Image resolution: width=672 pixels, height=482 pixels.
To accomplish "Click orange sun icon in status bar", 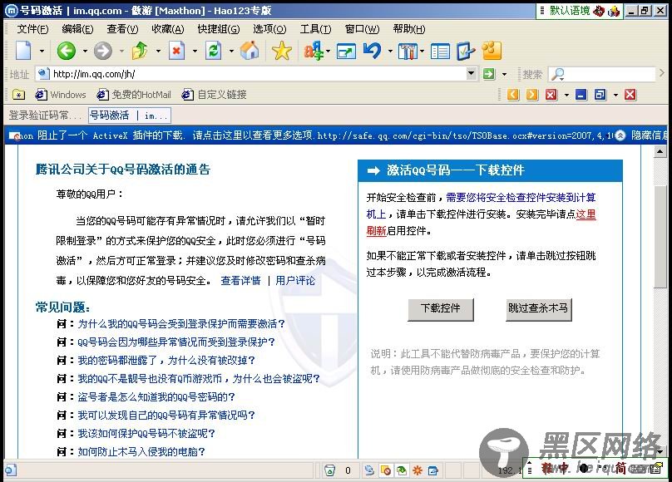I will pos(418,470).
